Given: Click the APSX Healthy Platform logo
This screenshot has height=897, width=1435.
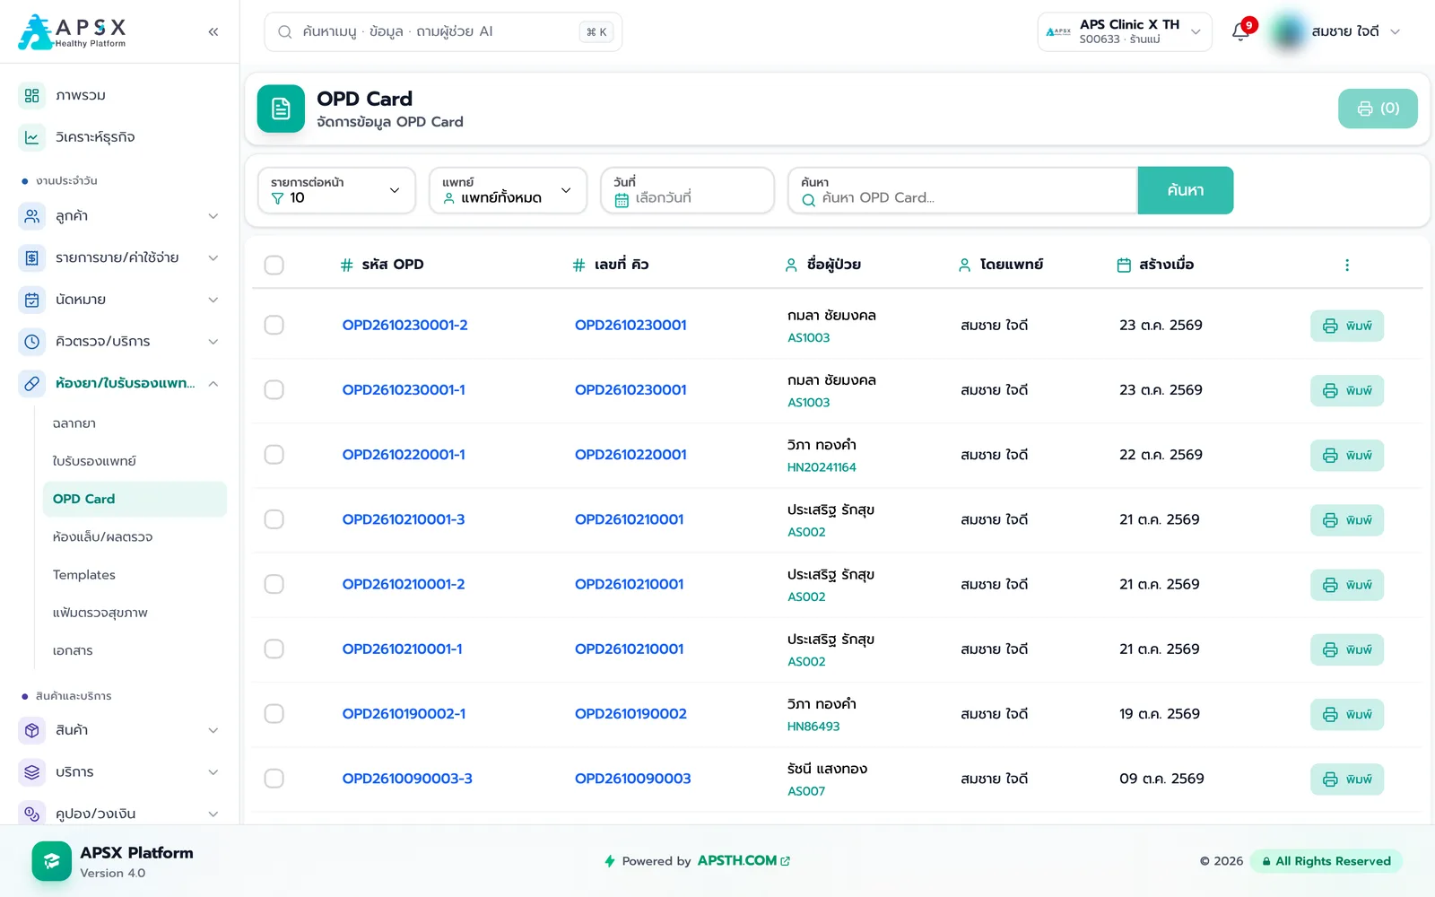Looking at the screenshot, I should pos(73,32).
